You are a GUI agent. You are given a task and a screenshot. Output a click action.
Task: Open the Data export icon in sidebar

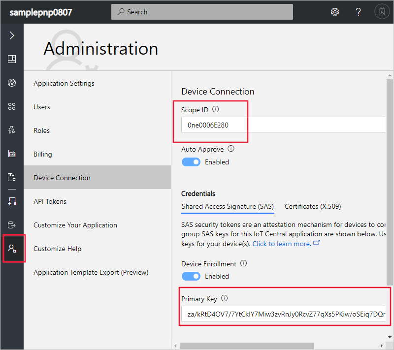point(12,224)
